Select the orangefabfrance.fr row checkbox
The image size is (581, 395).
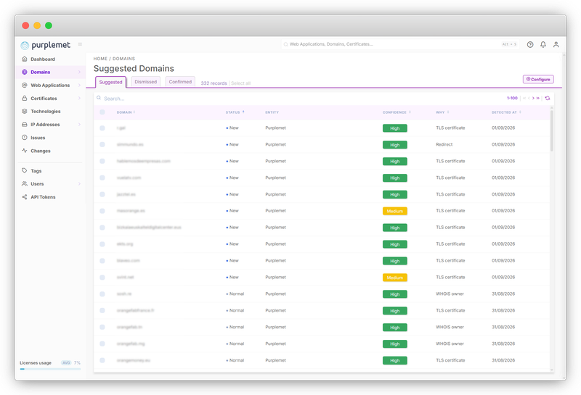coord(102,310)
